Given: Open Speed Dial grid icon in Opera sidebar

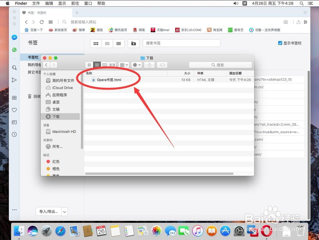Looking at the screenshot, I should coord(14,98).
